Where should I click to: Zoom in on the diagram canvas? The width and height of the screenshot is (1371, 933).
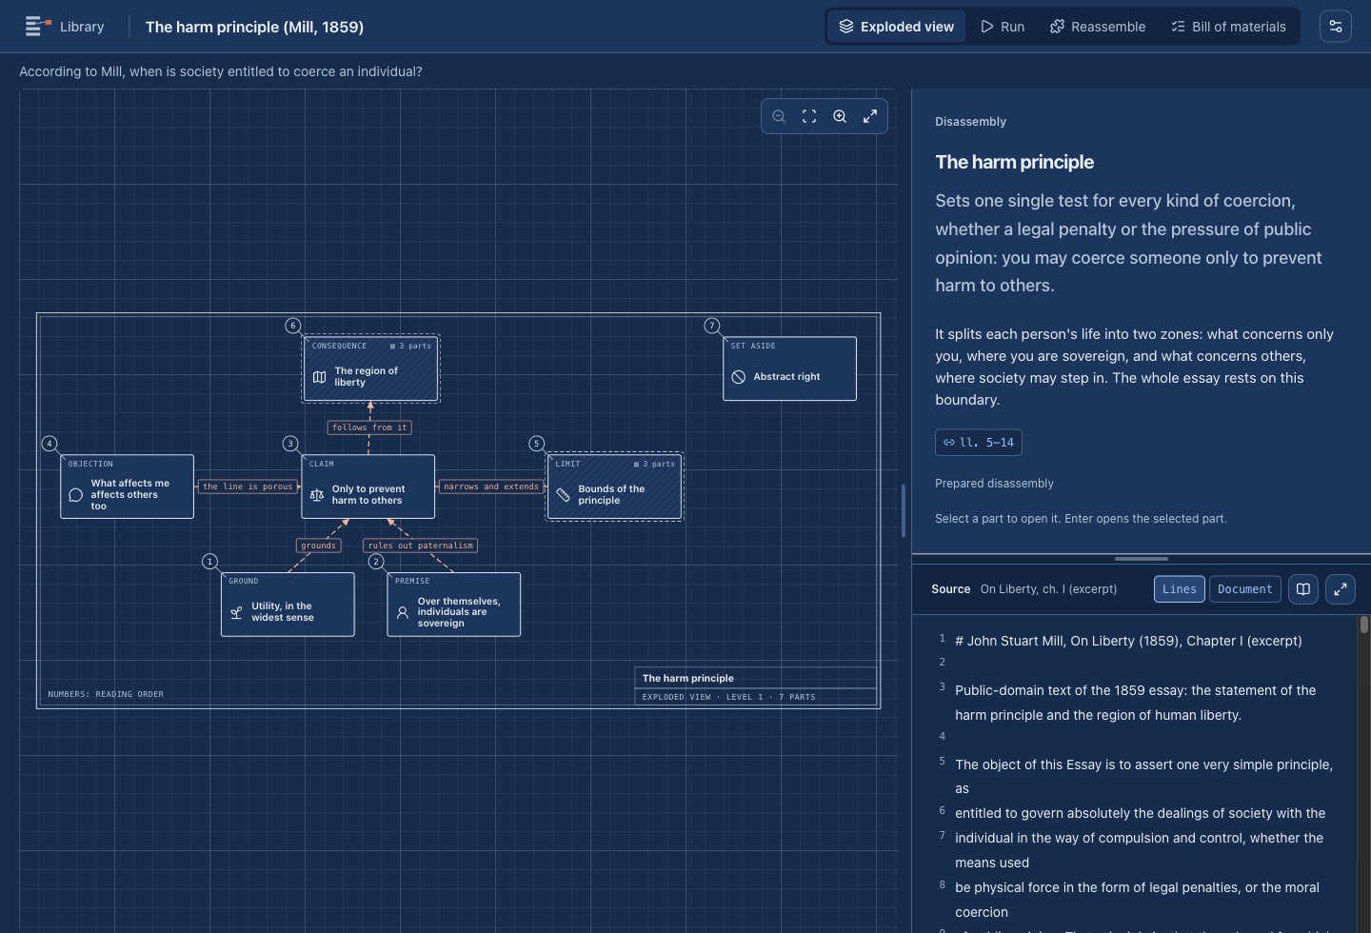pyautogui.click(x=840, y=116)
